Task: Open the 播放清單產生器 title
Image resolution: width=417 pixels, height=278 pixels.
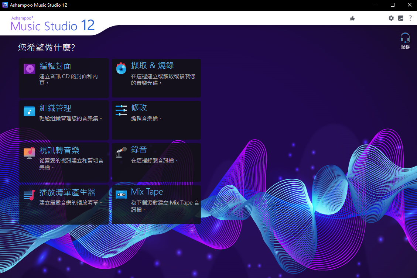Action: click(x=67, y=192)
